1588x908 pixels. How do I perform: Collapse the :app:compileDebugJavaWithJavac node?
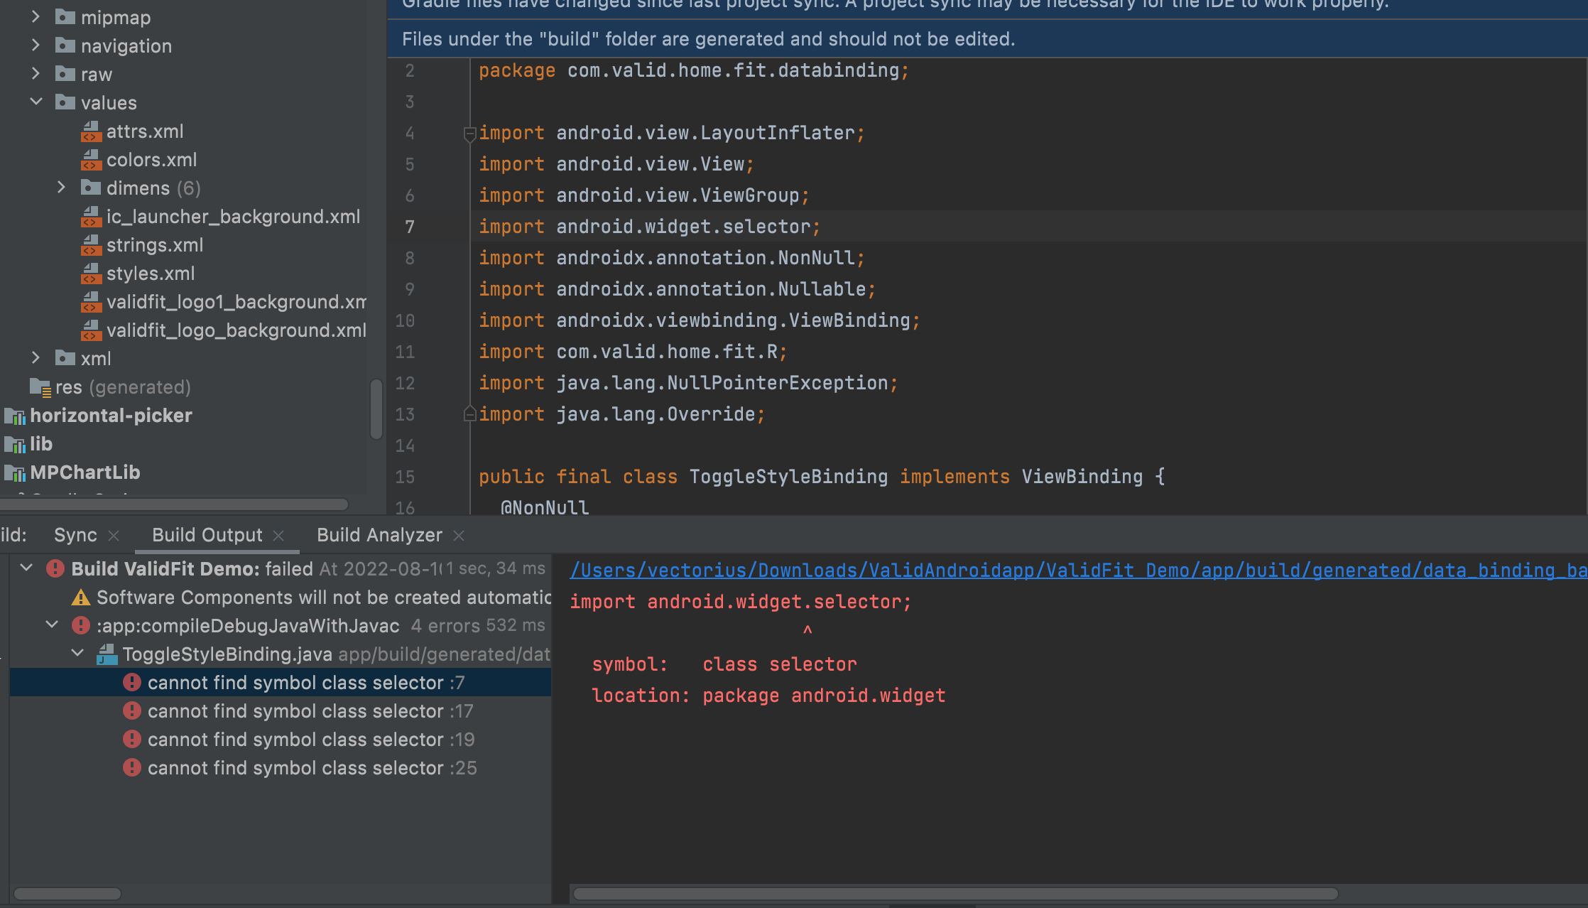[52, 625]
